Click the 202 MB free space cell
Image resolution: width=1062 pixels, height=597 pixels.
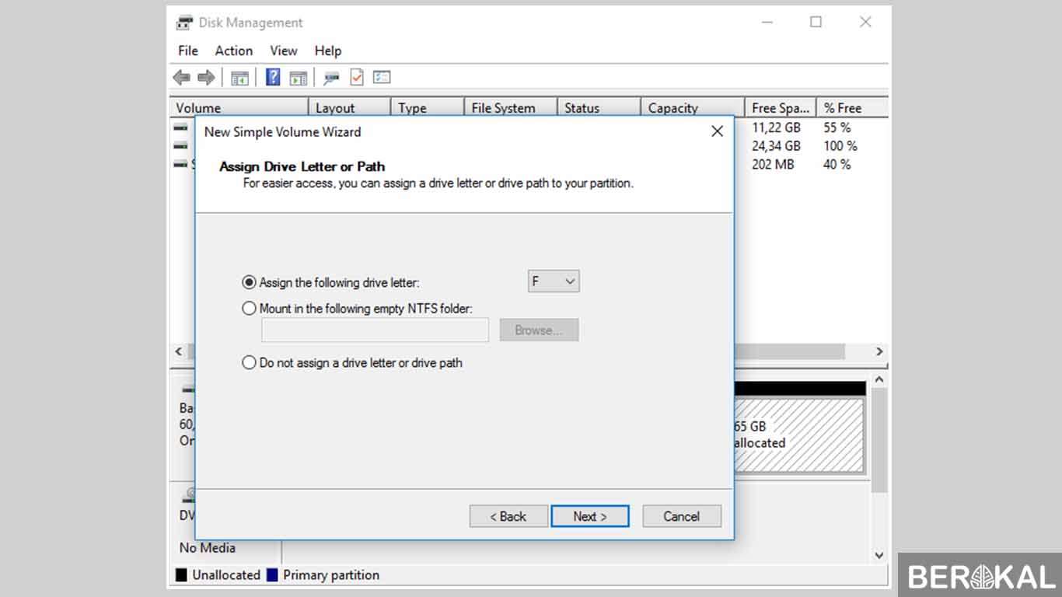pyautogui.click(x=773, y=164)
